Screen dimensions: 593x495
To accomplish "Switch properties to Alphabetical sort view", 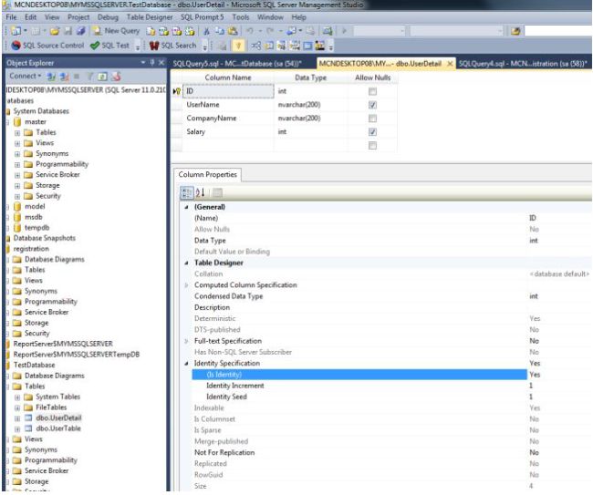I will (200, 192).
